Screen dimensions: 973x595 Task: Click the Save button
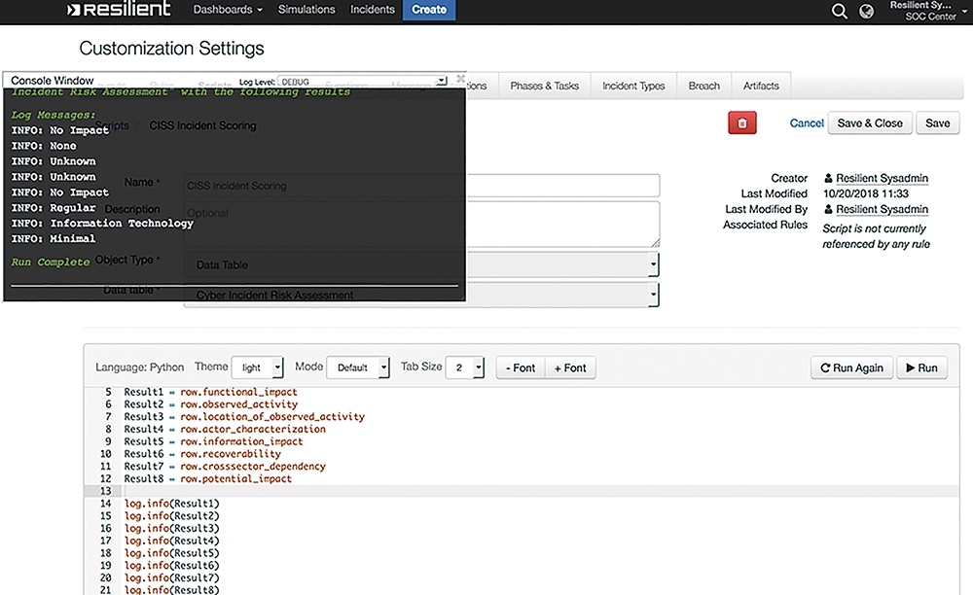coord(937,122)
